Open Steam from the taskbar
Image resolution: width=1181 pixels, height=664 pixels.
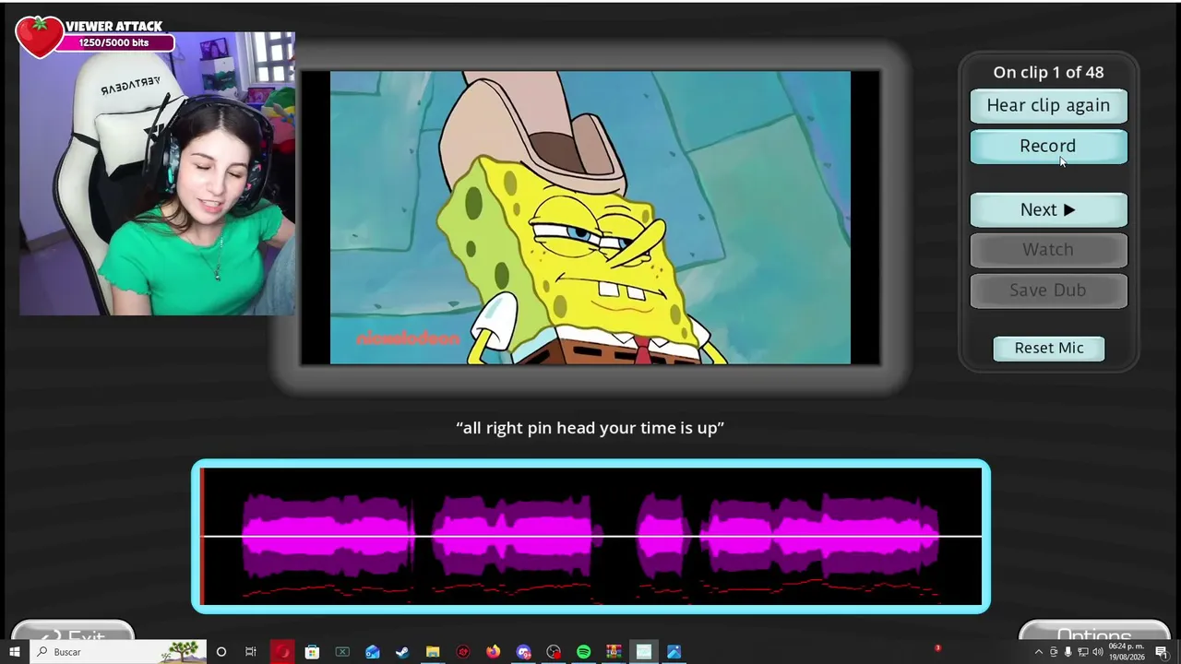point(402,652)
